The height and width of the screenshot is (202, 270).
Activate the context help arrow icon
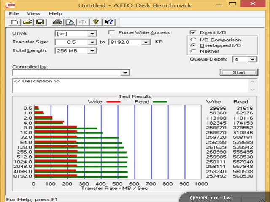click(108, 22)
